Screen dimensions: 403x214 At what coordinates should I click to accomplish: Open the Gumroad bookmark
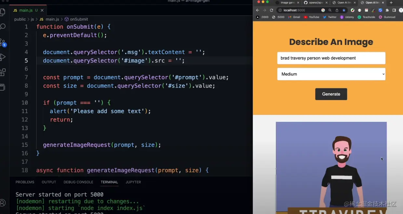387,17
